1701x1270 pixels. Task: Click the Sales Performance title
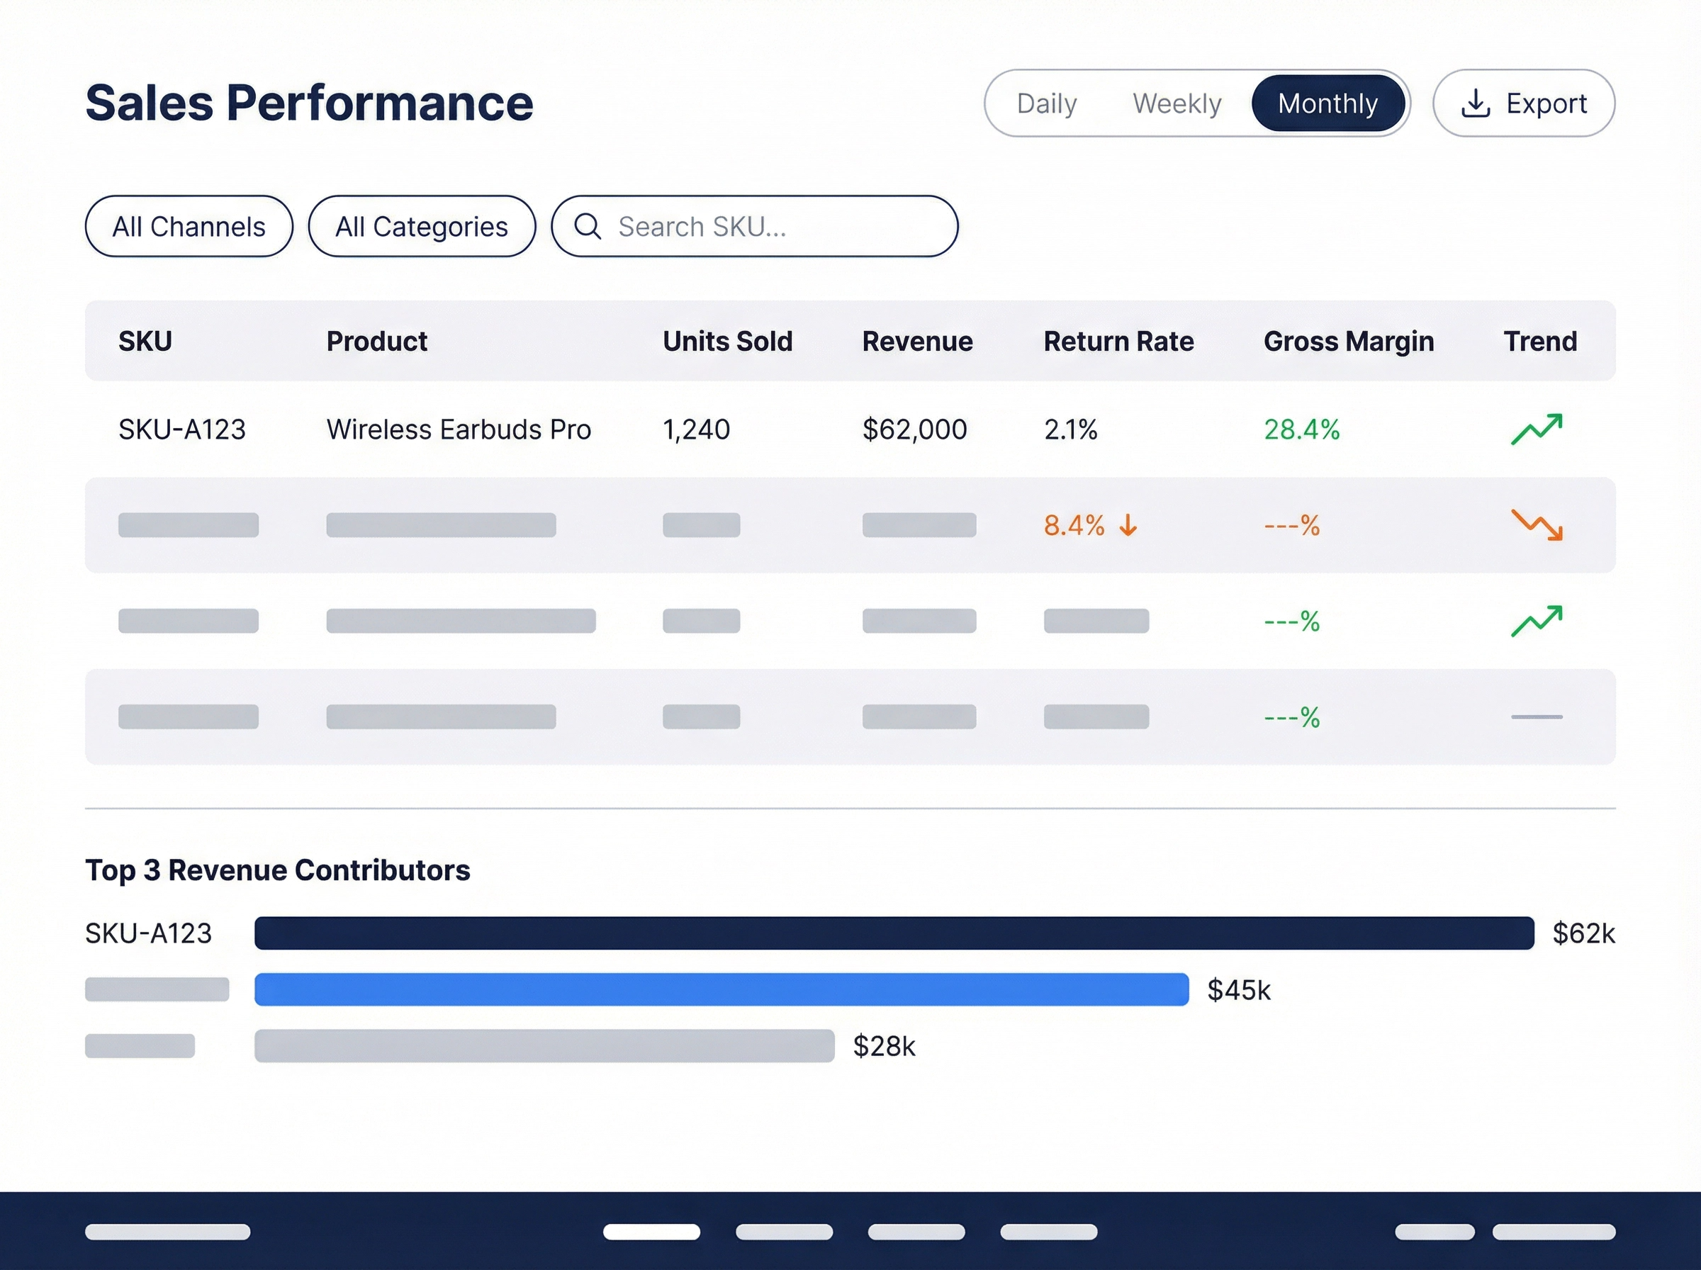point(309,103)
